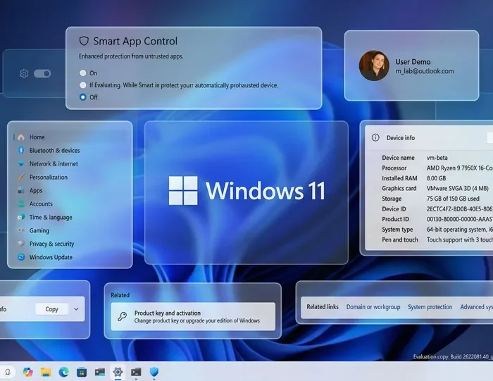Open Personalization settings
This screenshot has width=493, height=381.
click(x=49, y=177)
